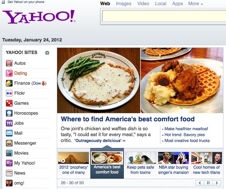The image size is (226, 189).
Task: Select the Keep pets safe thumbnail
Action: tap(140, 158)
